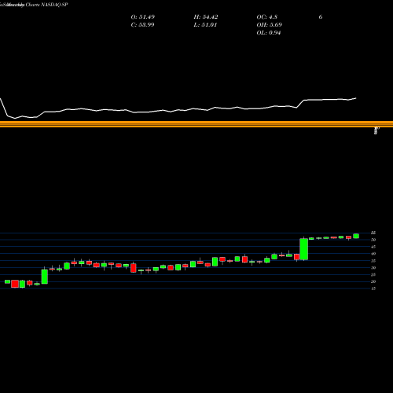Click the 'Charts NASDAQ SP' title text
This screenshot has width=393, height=393.
(47, 5)
